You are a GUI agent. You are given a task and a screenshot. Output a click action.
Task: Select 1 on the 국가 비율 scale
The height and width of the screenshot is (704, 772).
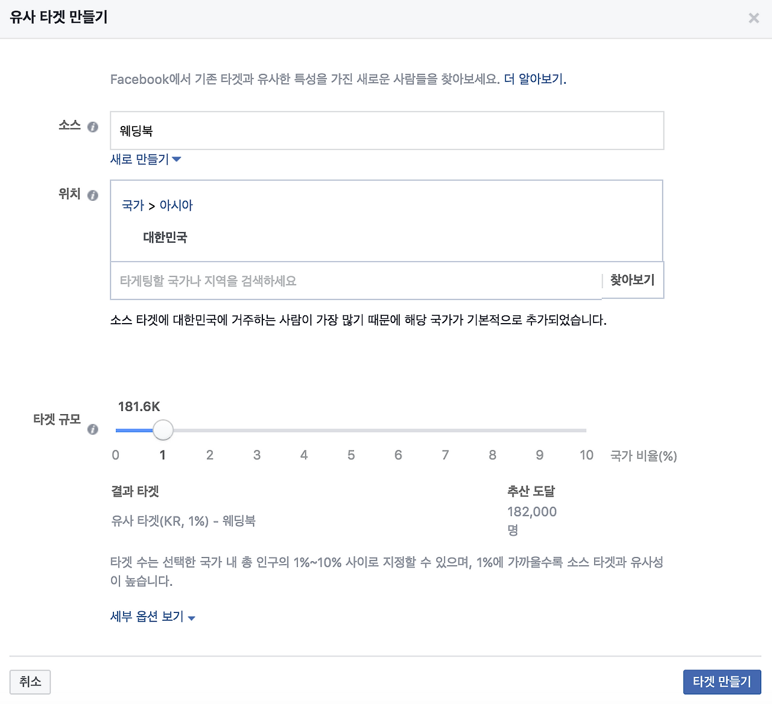coord(162,455)
